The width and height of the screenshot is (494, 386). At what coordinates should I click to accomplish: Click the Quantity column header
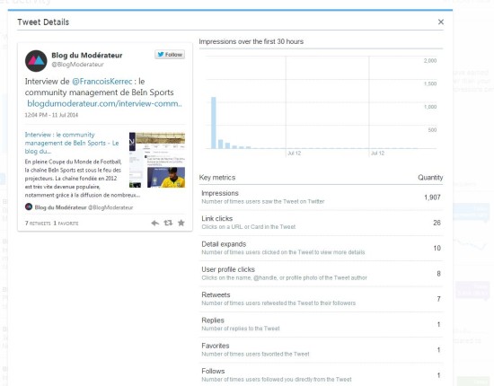pos(430,178)
